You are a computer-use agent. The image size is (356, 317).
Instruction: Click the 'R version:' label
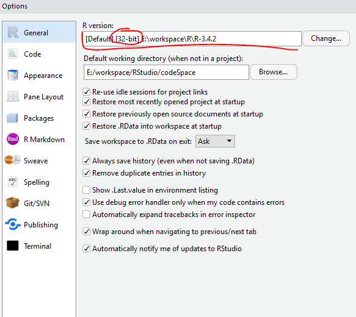(98, 26)
